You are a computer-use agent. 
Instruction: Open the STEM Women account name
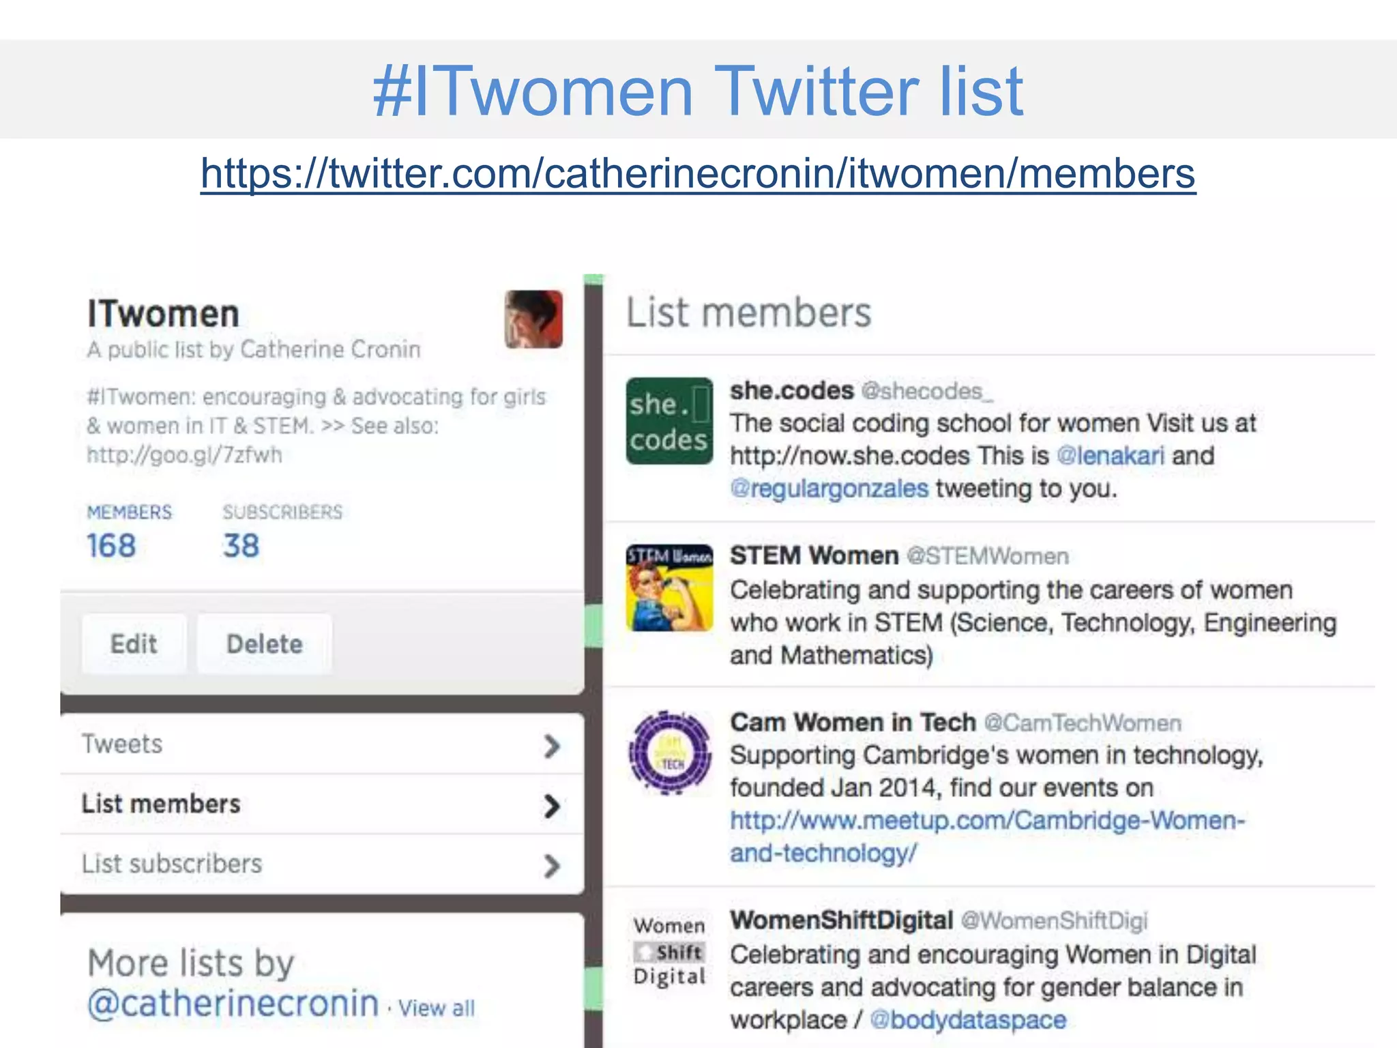[814, 556]
